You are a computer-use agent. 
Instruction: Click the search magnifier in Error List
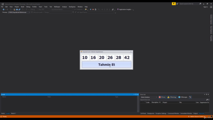coord(207,100)
